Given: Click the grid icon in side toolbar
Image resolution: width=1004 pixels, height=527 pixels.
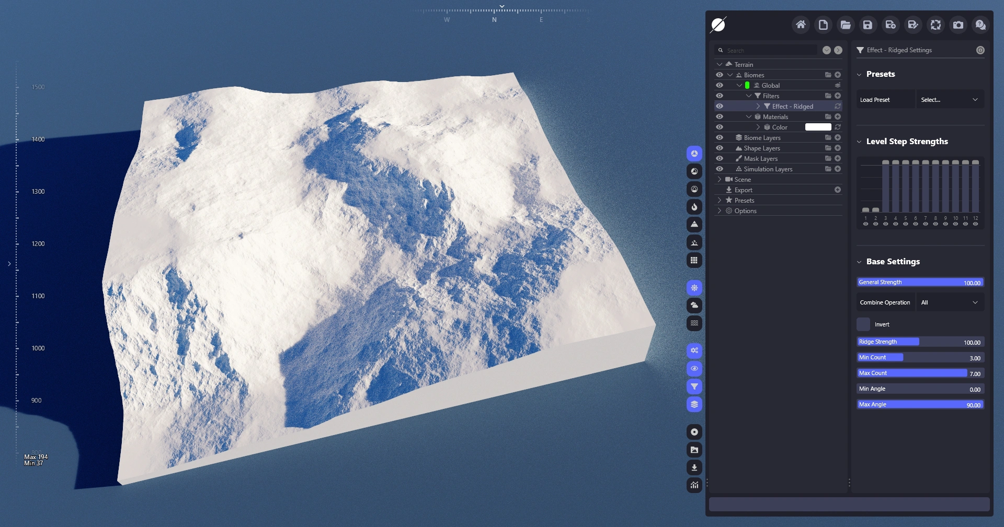Looking at the screenshot, I should 694,260.
